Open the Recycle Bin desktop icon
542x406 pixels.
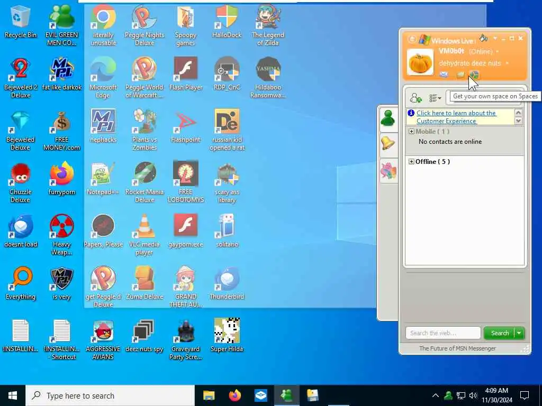tap(21, 22)
